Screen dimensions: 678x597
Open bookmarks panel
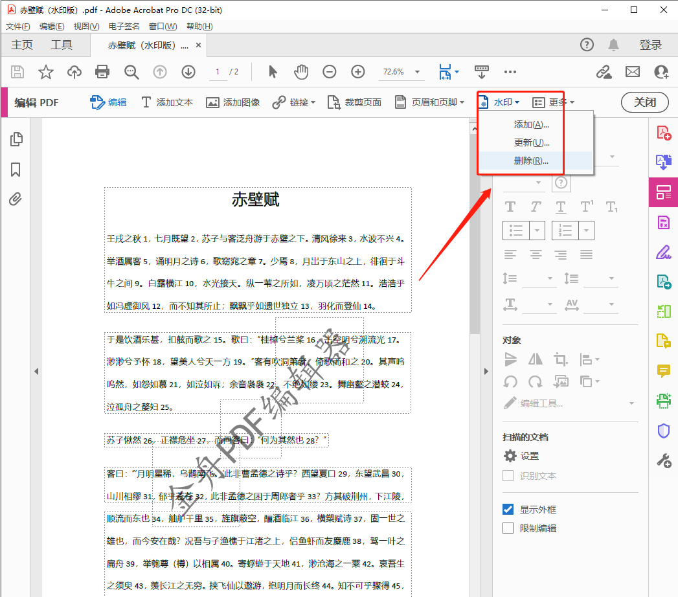16,170
